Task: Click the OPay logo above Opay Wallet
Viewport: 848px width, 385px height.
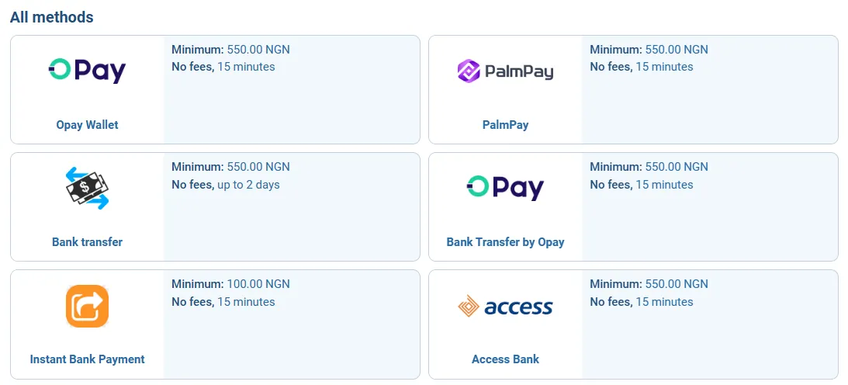Action: click(x=87, y=71)
